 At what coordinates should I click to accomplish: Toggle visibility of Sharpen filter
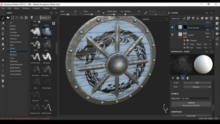click(x=184, y=40)
